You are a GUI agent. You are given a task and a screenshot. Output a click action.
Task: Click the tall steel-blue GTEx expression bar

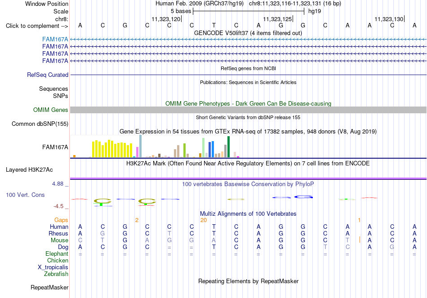coord(141,146)
